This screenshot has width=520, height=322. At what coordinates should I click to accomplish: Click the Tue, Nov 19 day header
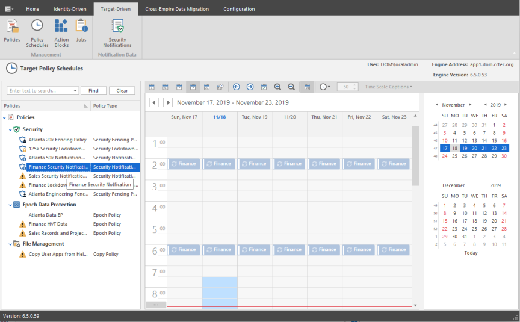[x=255, y=117]
